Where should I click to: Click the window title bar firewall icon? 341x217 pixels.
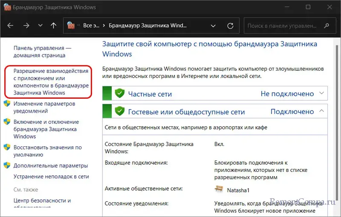pos(7,7)
